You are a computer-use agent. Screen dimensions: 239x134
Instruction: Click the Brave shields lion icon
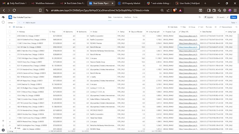point(174,10)
